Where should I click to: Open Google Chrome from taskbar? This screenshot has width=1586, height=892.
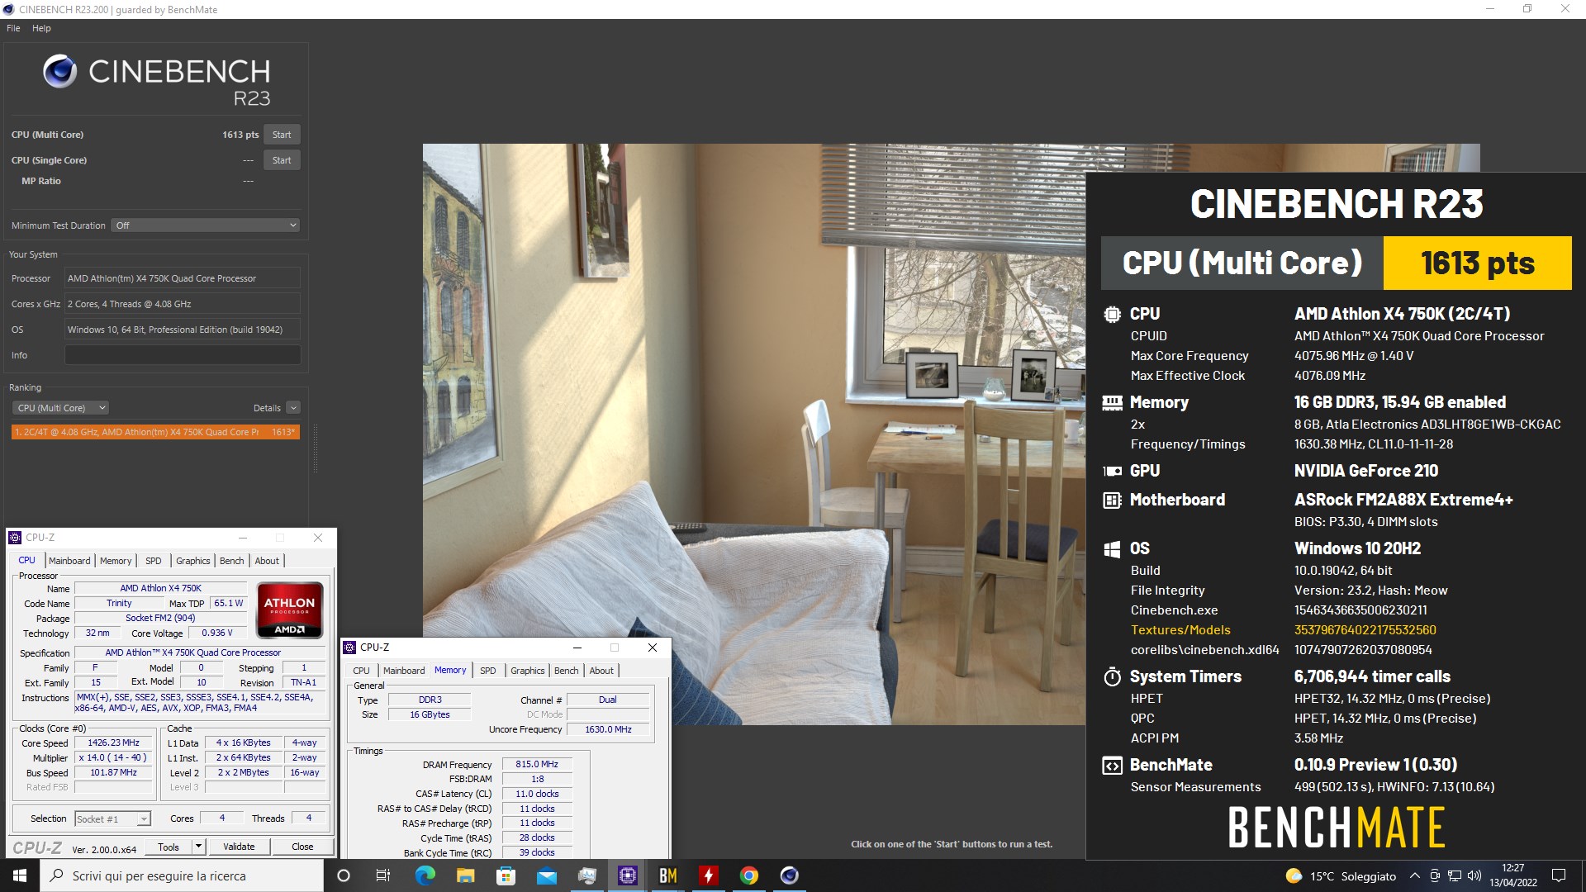748,875
